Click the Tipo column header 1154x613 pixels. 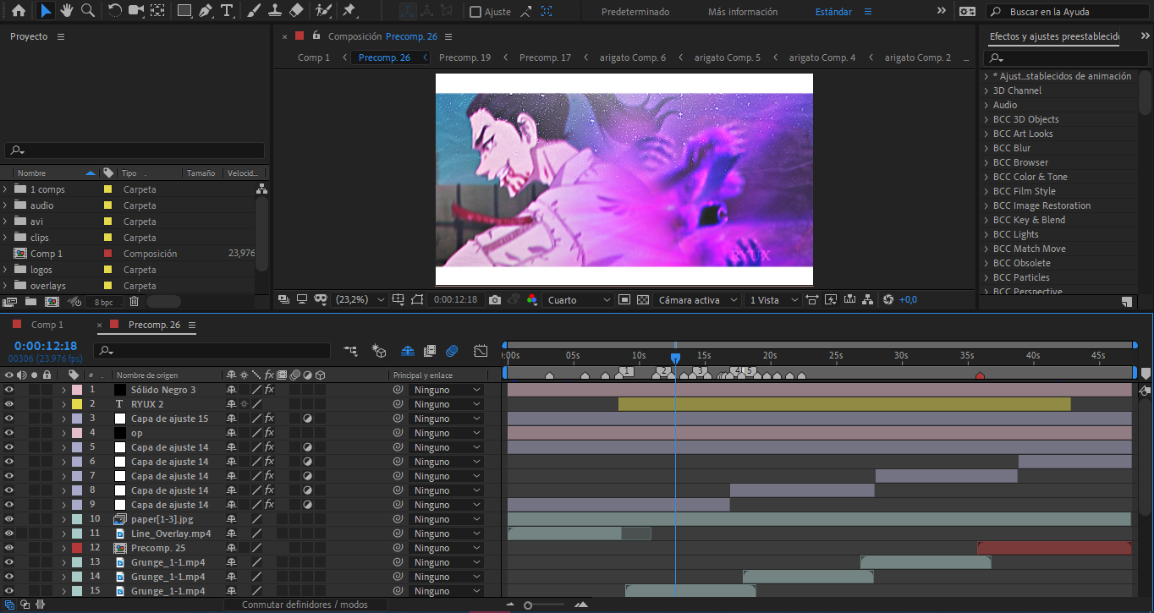coord(129,172)
